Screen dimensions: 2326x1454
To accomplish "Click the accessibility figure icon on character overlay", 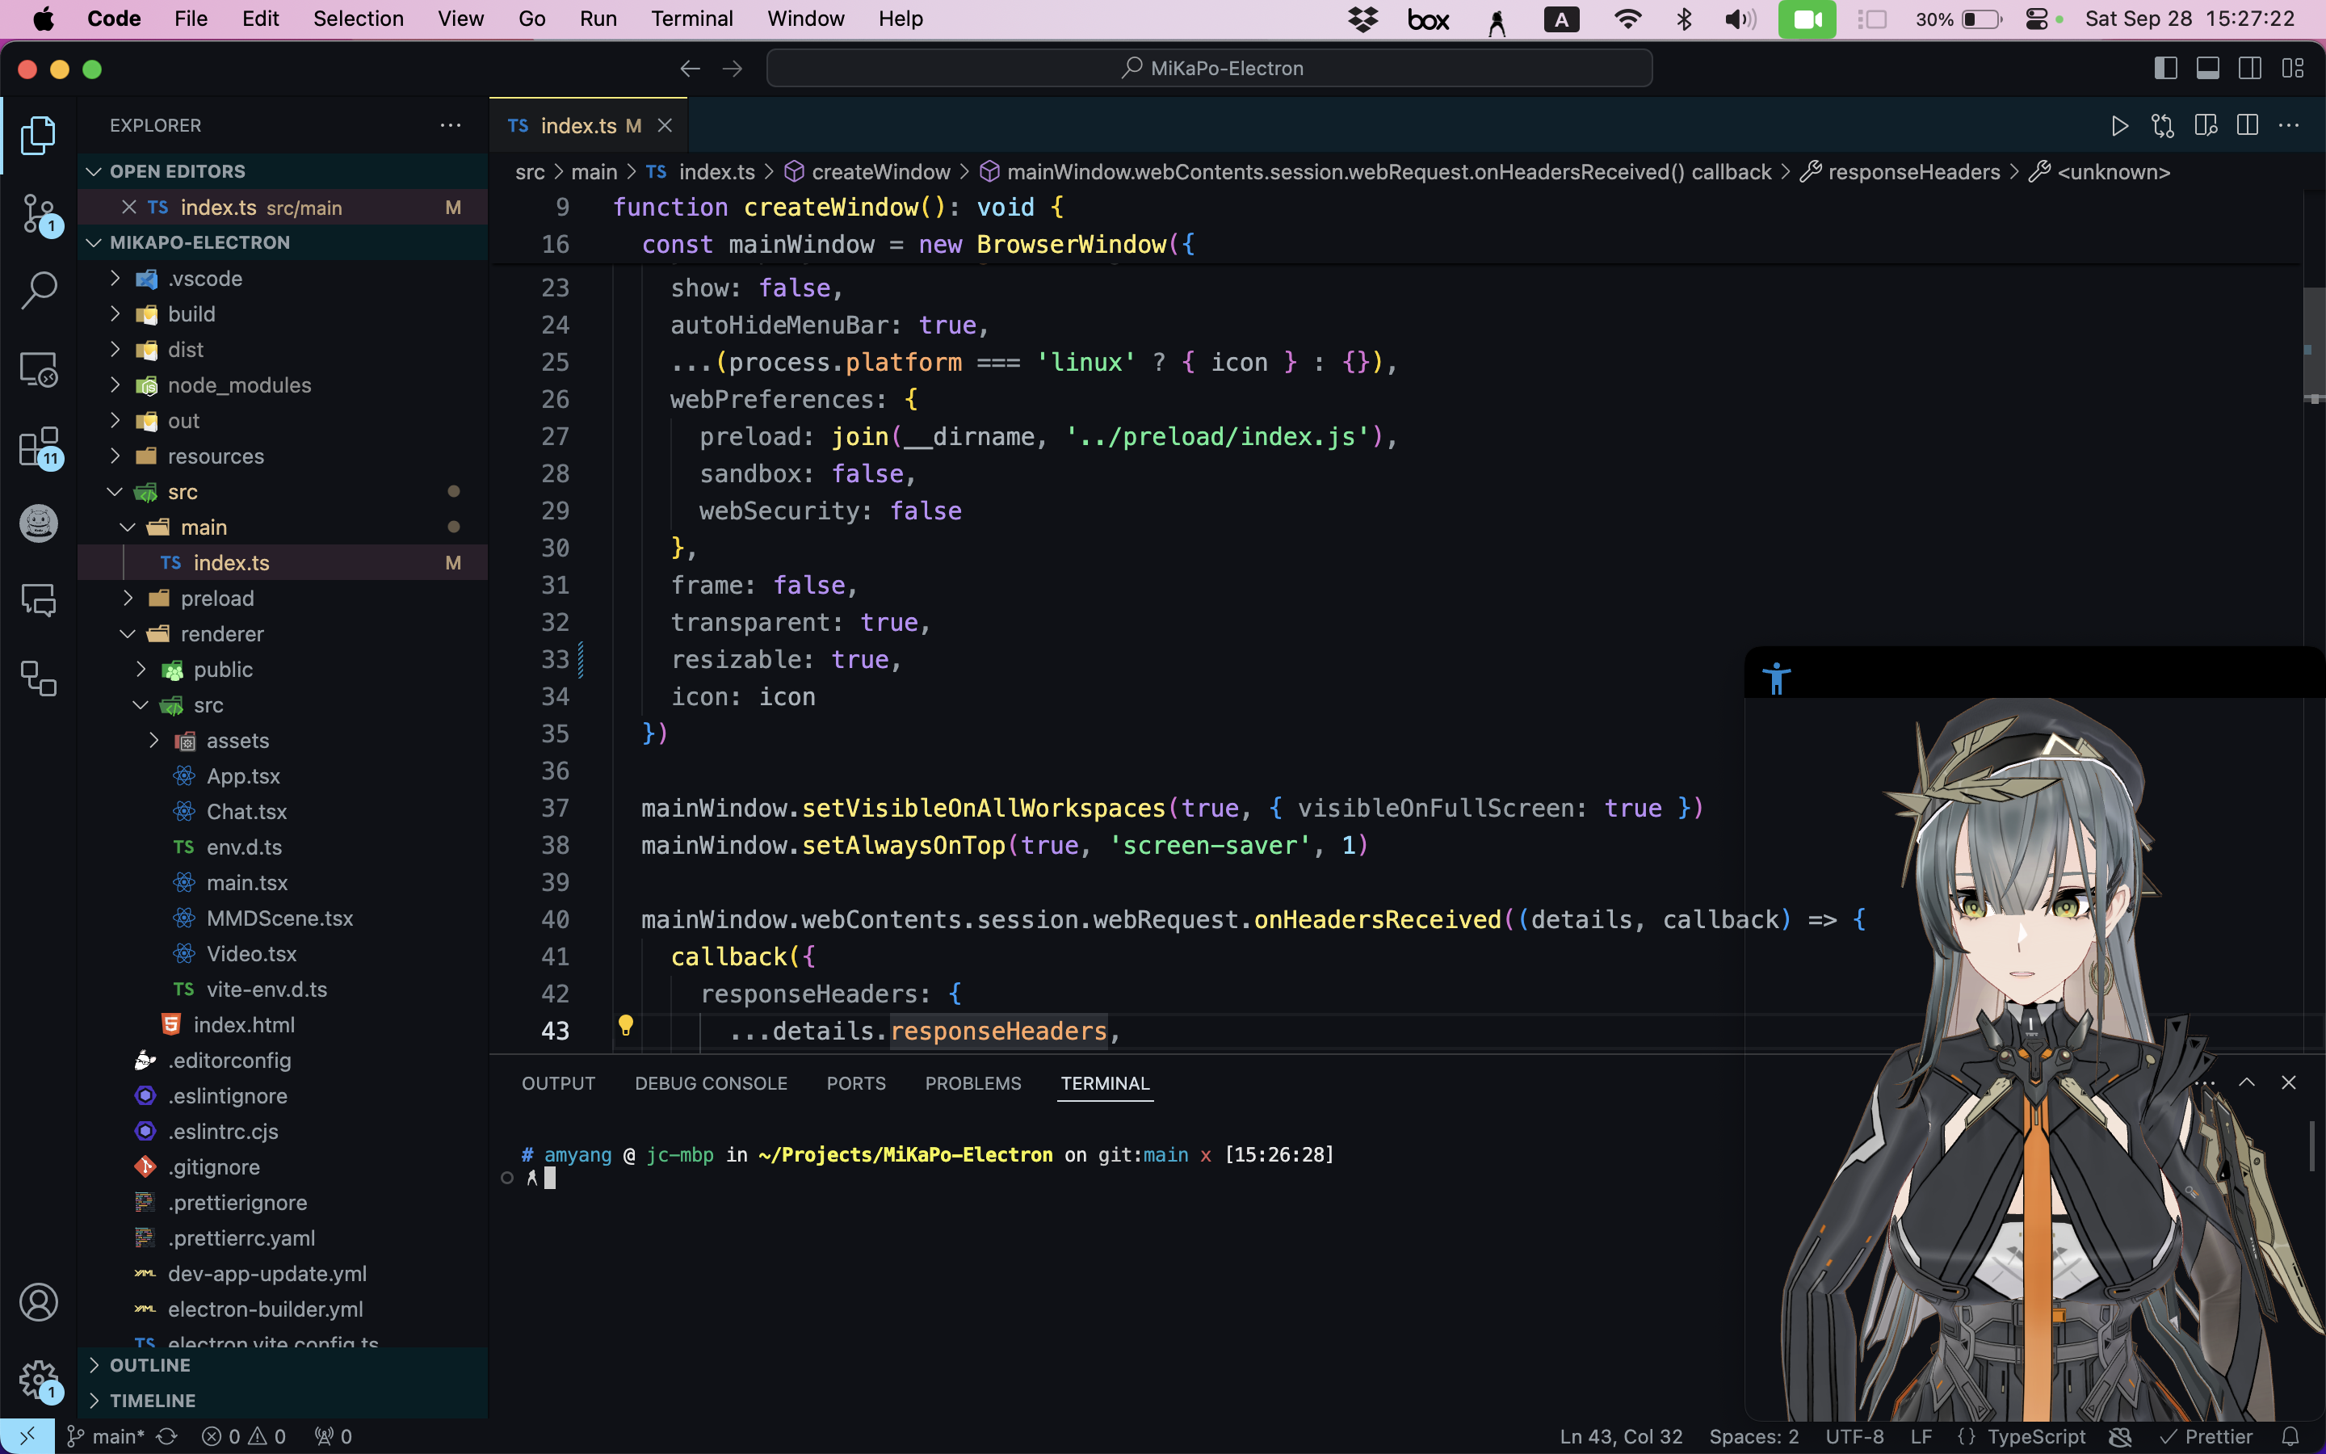I will click(1776, 678).
